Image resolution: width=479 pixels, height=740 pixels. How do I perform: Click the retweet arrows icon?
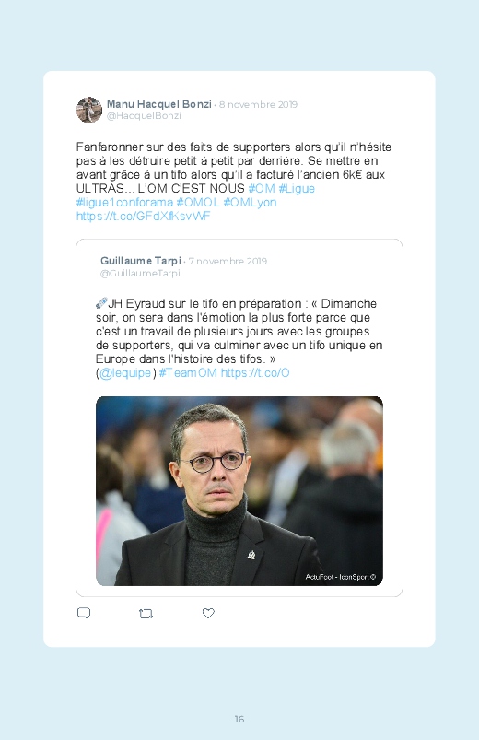[146, 614]
